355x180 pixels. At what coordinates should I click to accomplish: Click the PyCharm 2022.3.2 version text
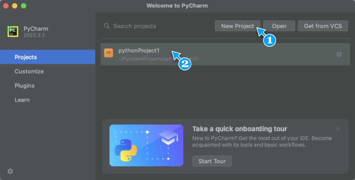[x=34, y=35]
